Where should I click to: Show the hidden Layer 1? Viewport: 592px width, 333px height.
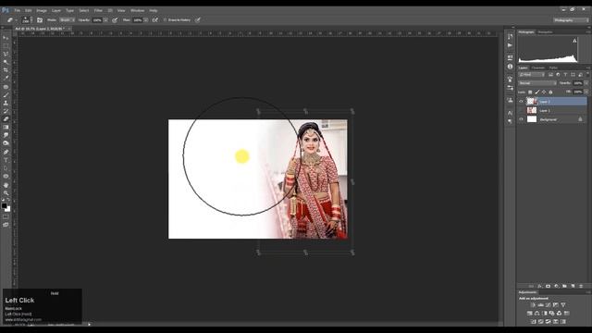point(521,110)
